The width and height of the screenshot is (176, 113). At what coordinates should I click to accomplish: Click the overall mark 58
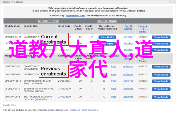pos(104,89)
